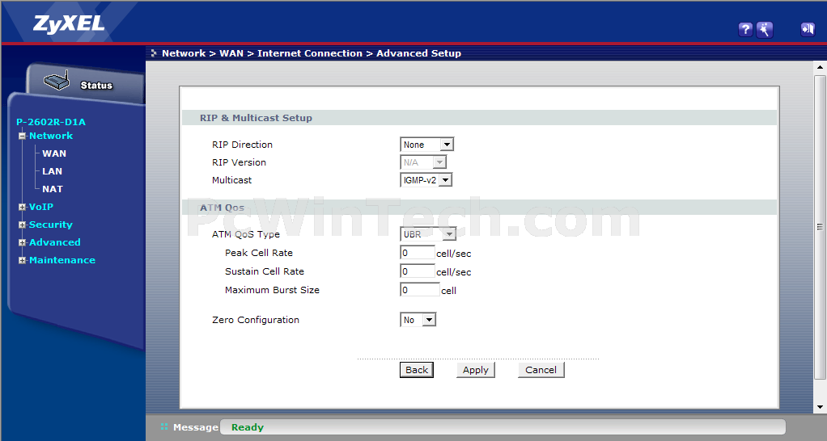Launch the setup wizard icon
827x441 pixels.
click(x=765, y=29)
